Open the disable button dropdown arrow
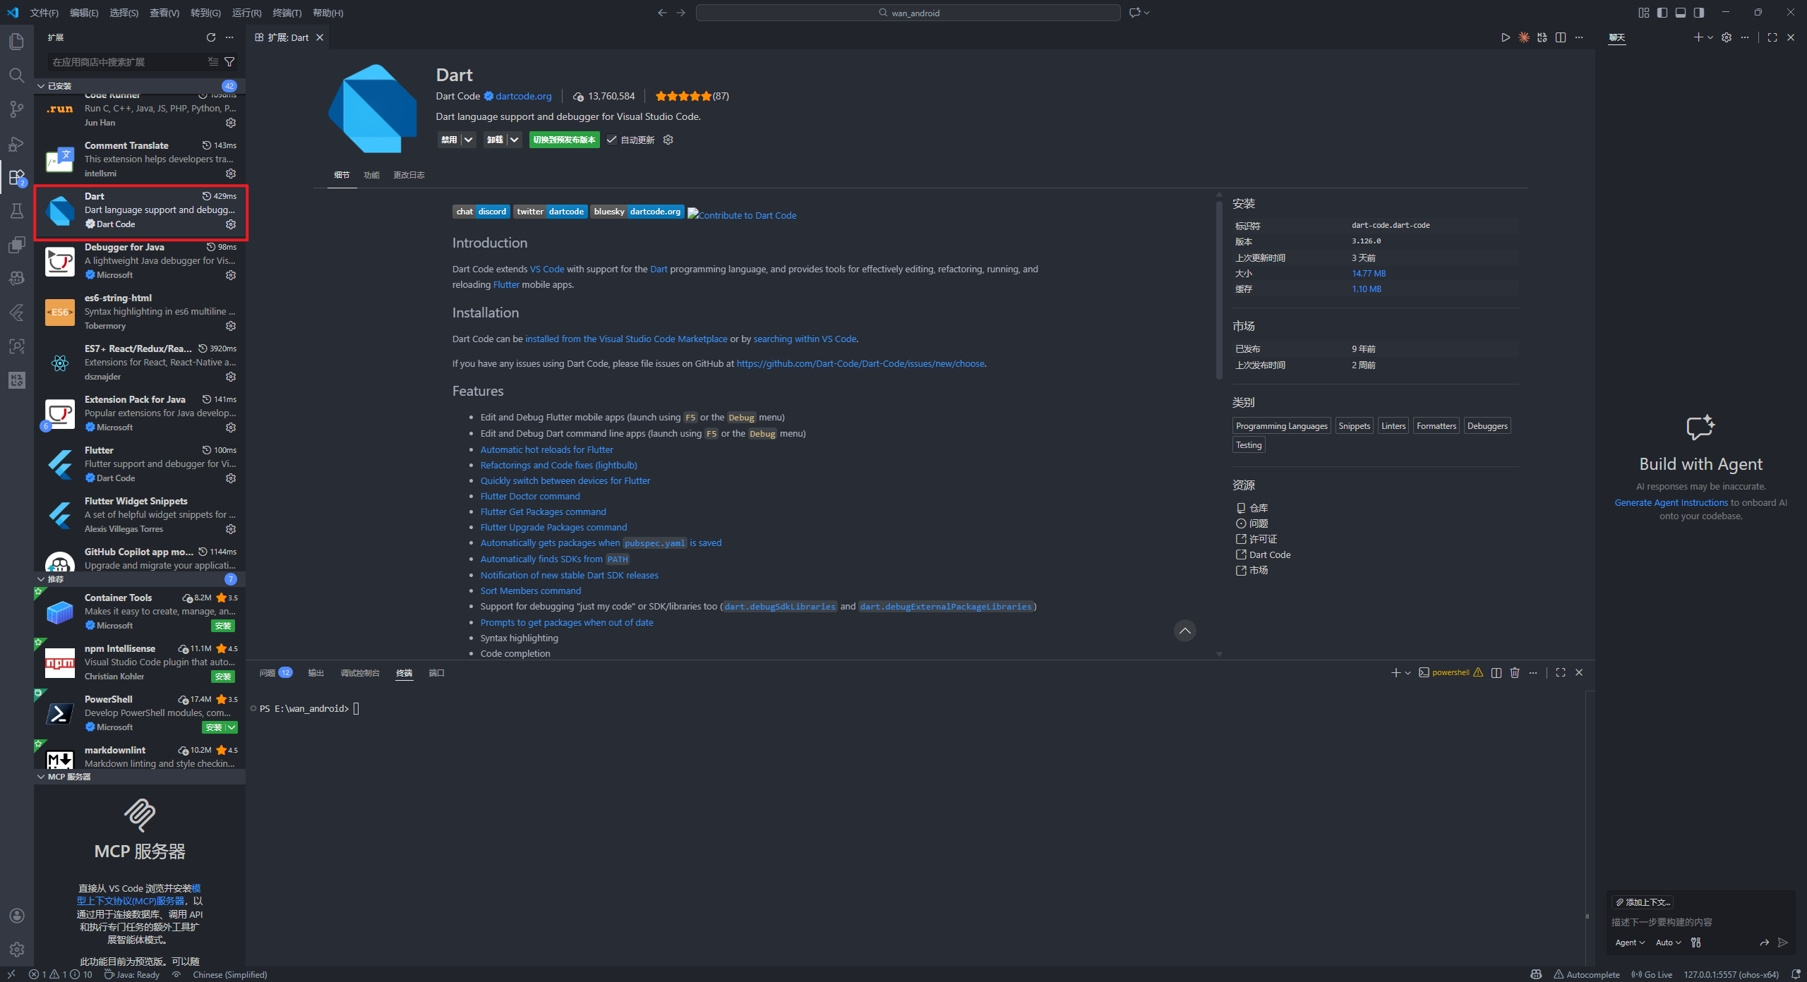This screenshot has width=1807, height=982. 468,140
